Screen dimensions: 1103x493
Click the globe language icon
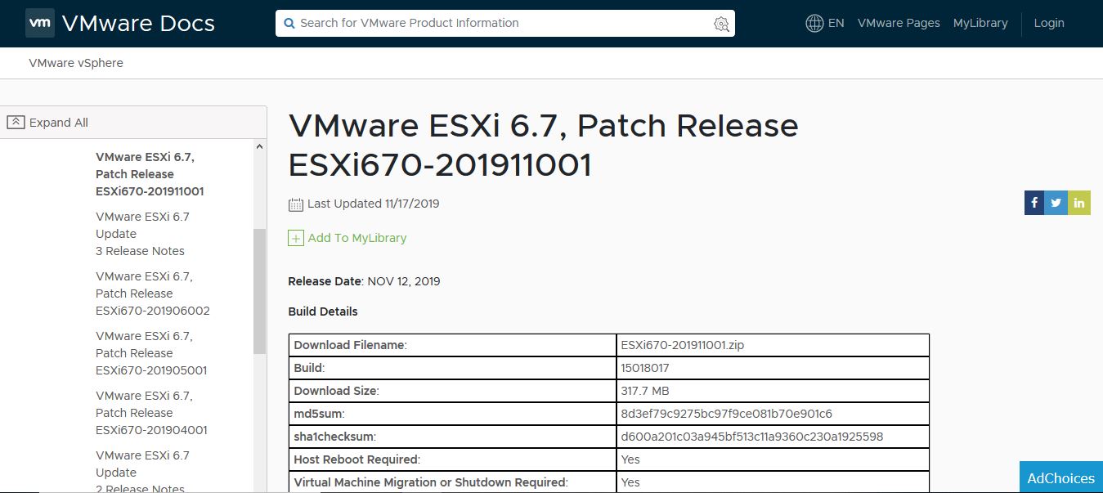[x=814, y=23]
